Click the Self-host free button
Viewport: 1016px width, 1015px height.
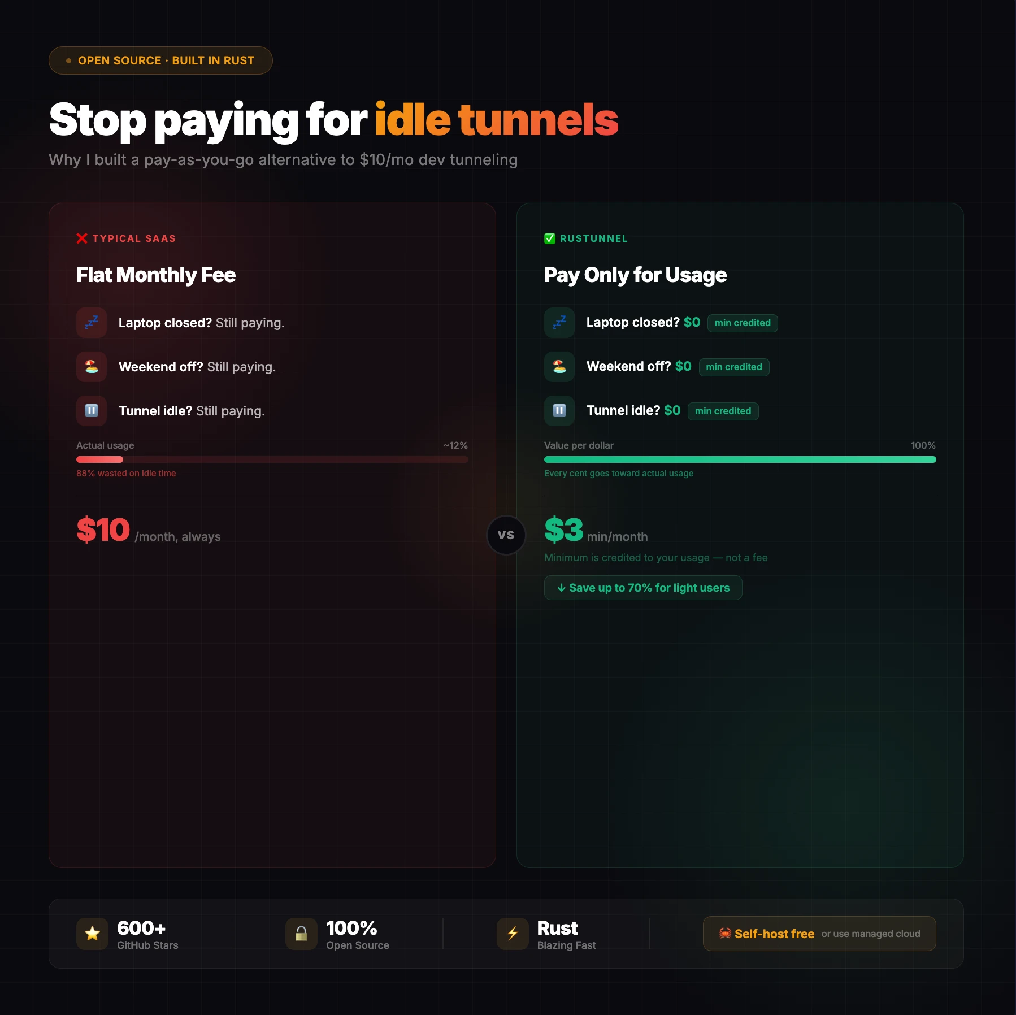pyautogui.click(x=819, y=934)
